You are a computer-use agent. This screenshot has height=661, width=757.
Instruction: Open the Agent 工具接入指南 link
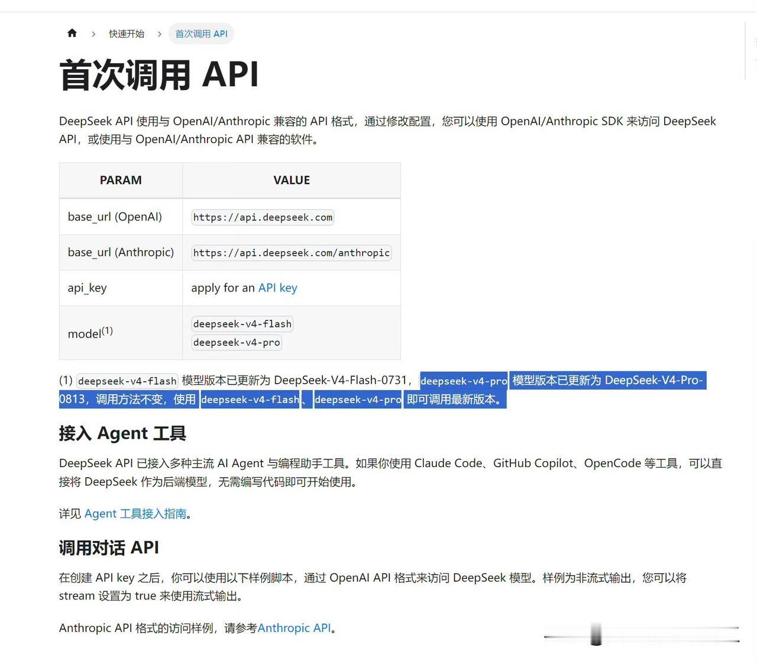click(135, 514)
